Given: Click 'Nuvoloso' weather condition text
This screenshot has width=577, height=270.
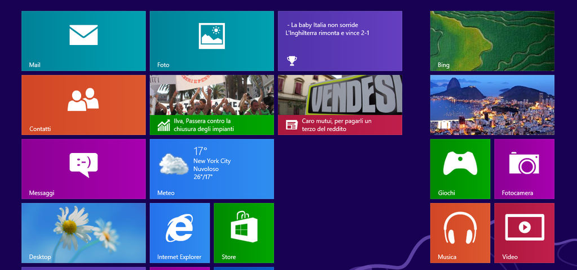Looking at the screenshot, I should 206,169.
